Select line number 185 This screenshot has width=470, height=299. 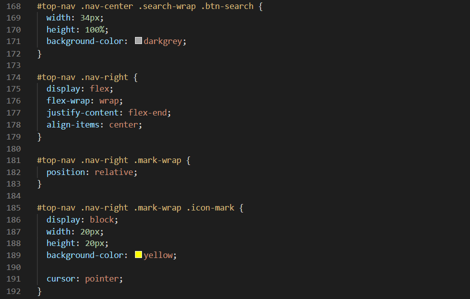pos(14,207)
